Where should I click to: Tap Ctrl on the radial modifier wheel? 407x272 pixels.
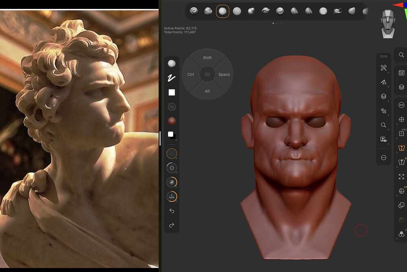click(x=190, y=75)
